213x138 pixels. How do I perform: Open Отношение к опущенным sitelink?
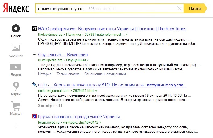tap(105, 74)
